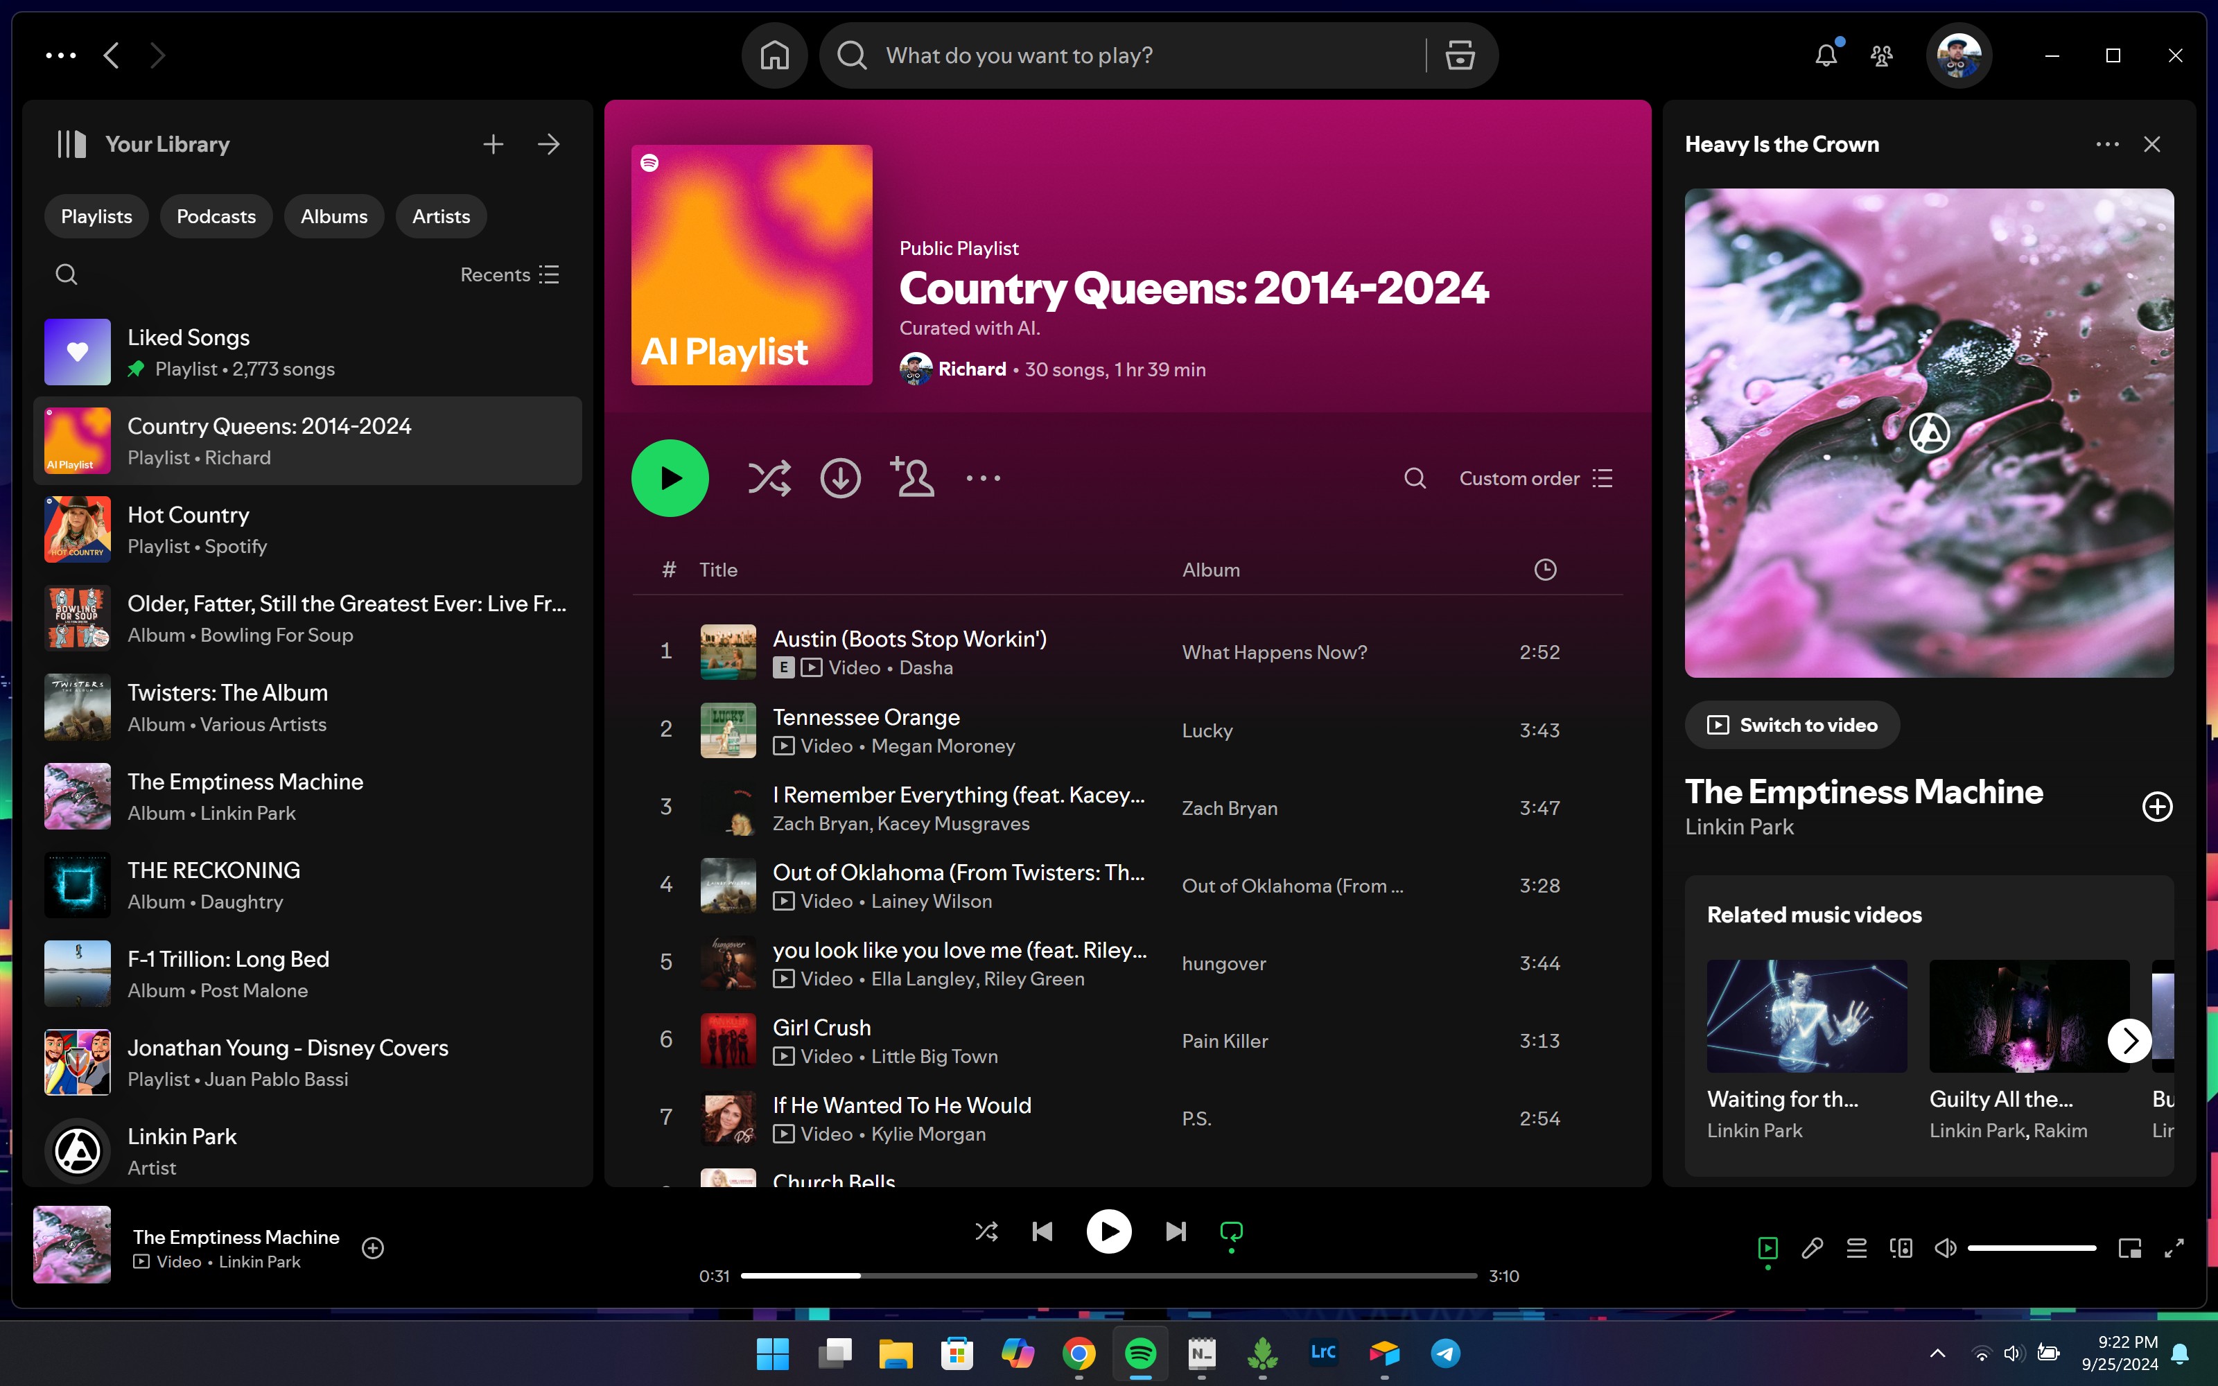Open Twisters: The Album in library
The width and height of the screenshot is (2218, 1386).
point(308,708)
